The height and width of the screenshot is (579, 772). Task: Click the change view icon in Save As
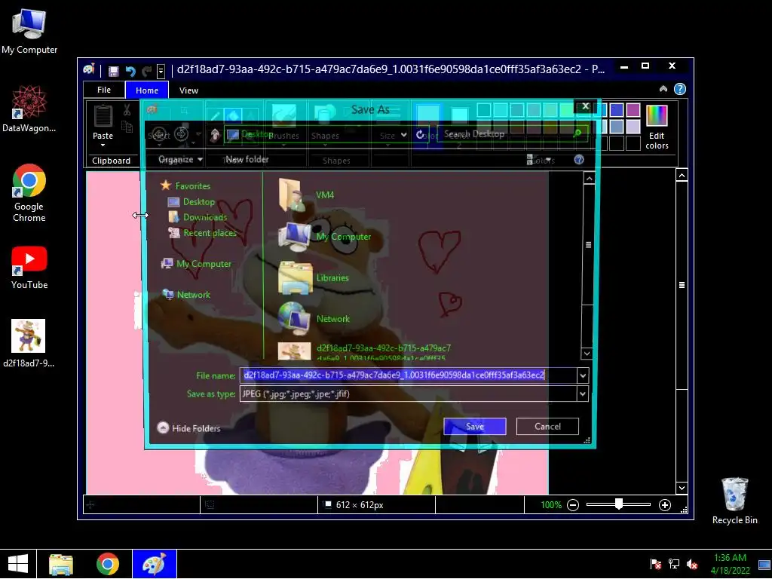(x=530, y=160)
